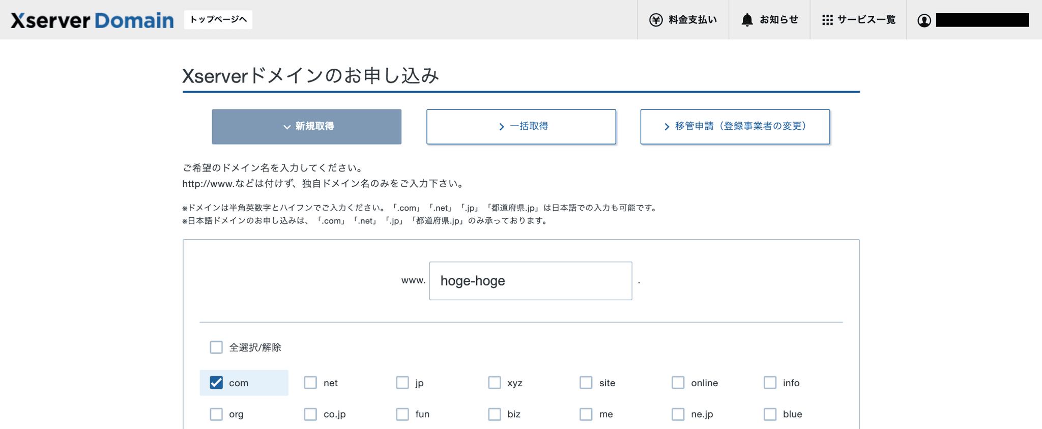Image resolution: width=1042 pixels, height=429 pixels.
Task: Open お知らせ notifications
Action: (x=769, y=20)
